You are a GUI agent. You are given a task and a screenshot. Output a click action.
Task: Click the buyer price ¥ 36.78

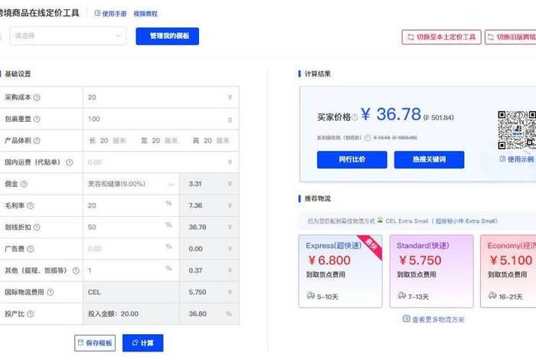[x=391, y=114]
